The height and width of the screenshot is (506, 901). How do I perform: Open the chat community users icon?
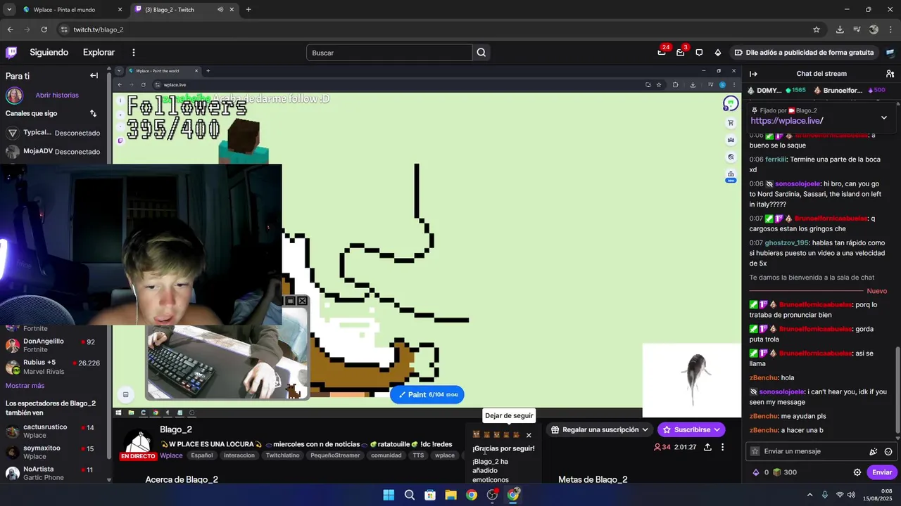890,74
